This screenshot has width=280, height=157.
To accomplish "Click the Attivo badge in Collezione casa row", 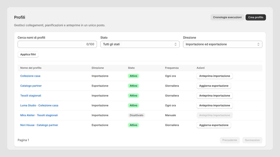I will pyautogui.click(x=133, y=76).
